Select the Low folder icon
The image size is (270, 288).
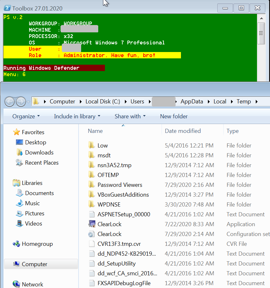point(92,145)
